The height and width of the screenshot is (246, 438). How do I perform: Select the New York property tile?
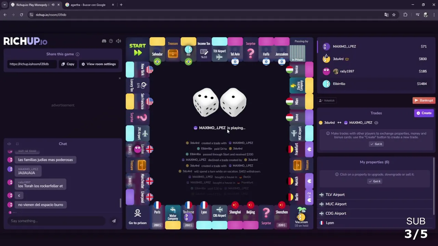(x=138, y=70)
